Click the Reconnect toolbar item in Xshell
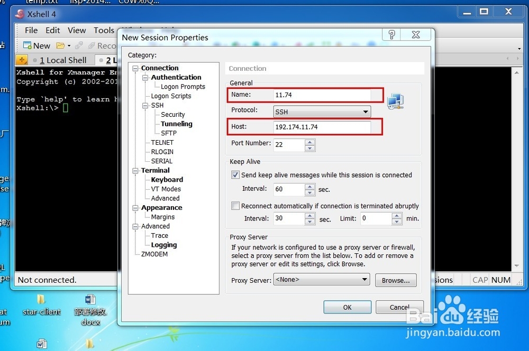Screen dimensions: 529x351 (102, 45)
